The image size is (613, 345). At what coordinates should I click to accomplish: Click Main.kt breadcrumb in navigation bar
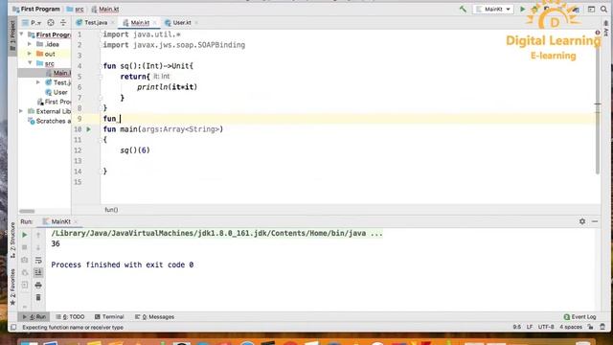[x=105, y=9]
